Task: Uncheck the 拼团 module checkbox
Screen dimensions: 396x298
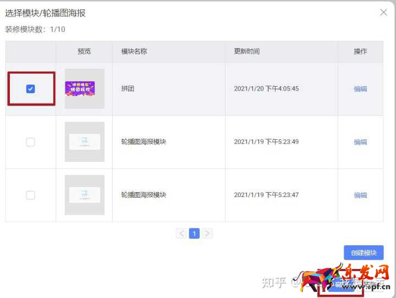Action: [x=31, y=89]
